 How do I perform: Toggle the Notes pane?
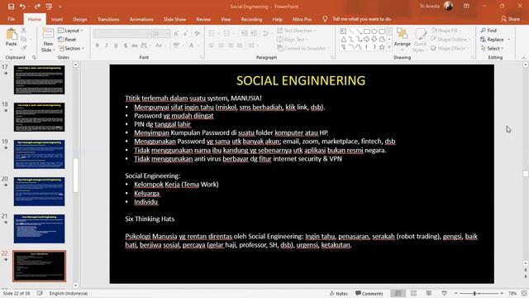coord(339,294)
